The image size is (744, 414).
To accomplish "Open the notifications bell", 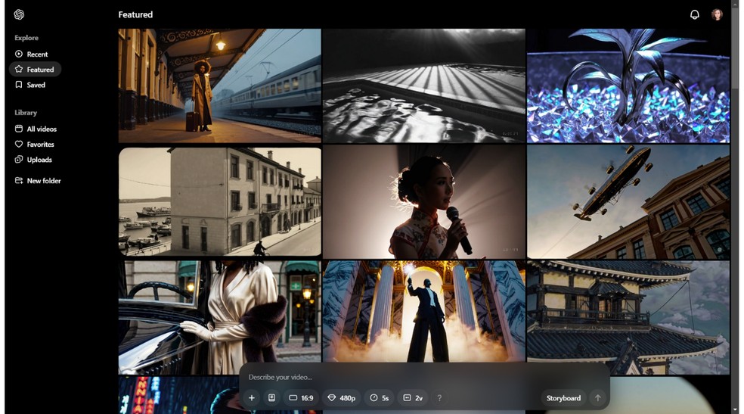I will pos(694,14).
